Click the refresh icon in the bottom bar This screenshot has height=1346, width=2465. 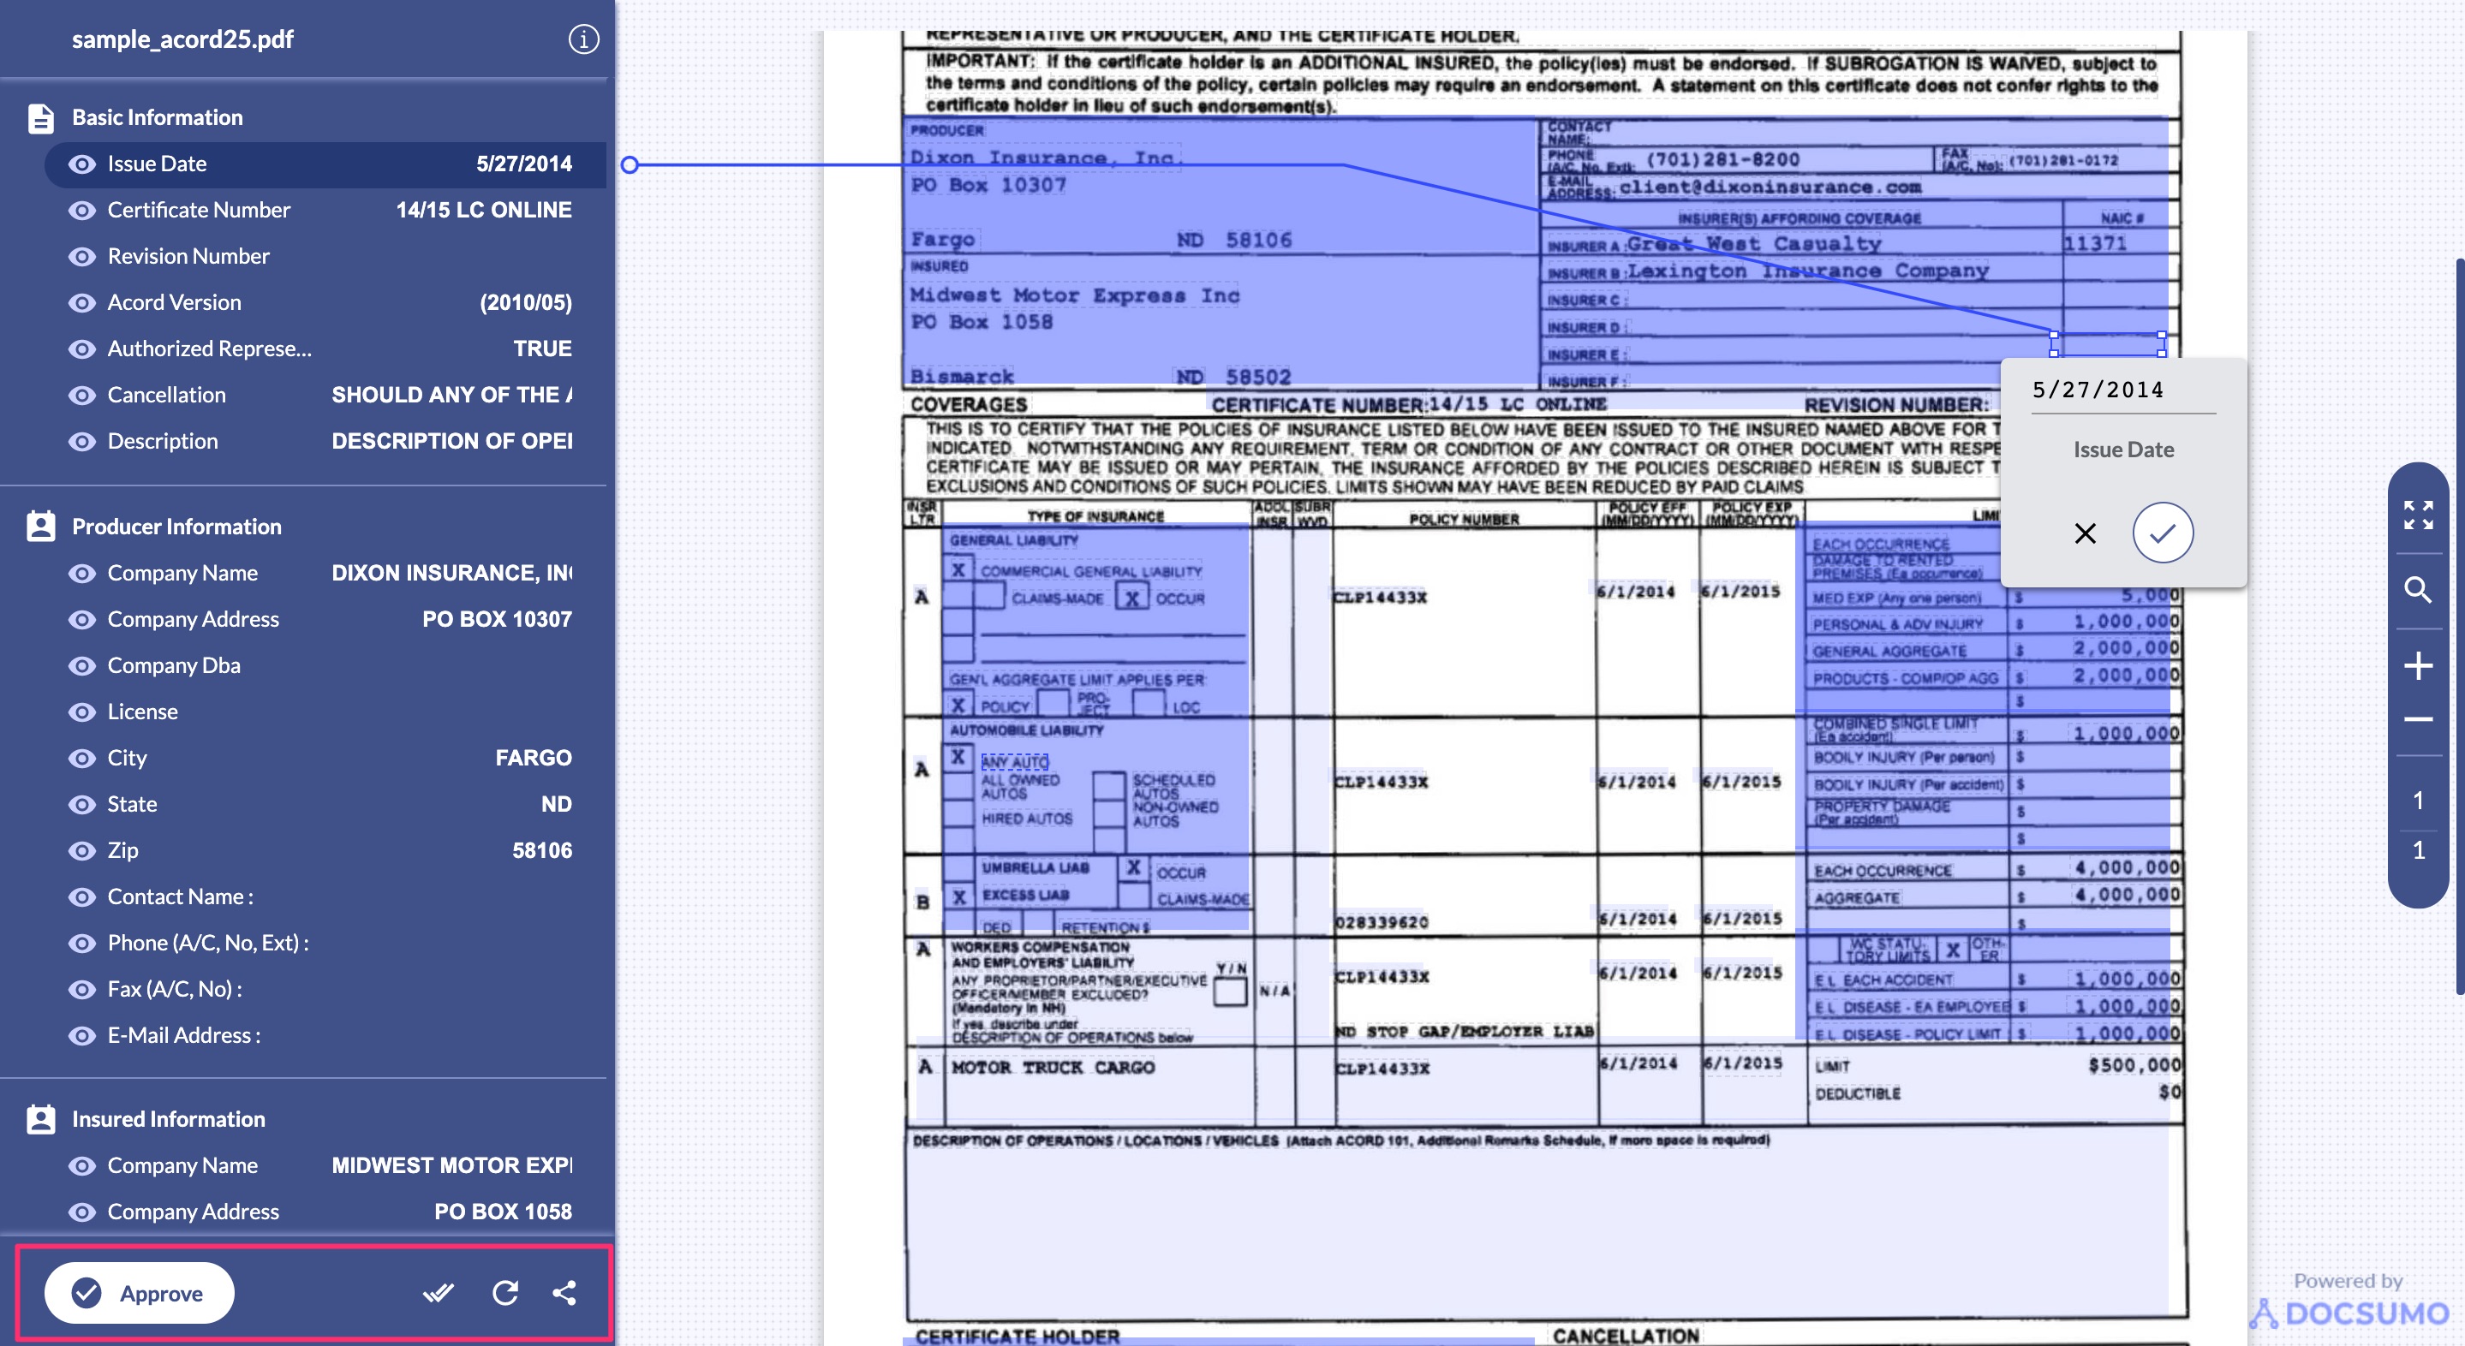coord(505,1294)
